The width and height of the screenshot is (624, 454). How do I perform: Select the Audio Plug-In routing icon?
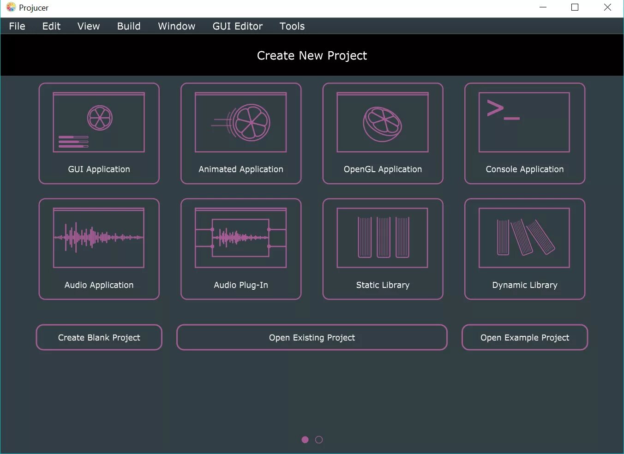click(x=241, y=238)
